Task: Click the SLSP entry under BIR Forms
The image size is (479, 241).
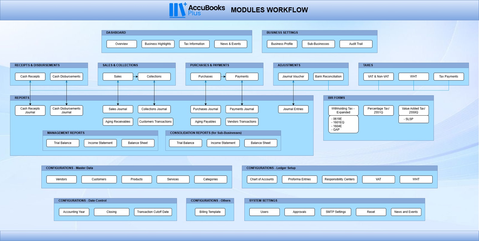Action: [x=413, y=119]
